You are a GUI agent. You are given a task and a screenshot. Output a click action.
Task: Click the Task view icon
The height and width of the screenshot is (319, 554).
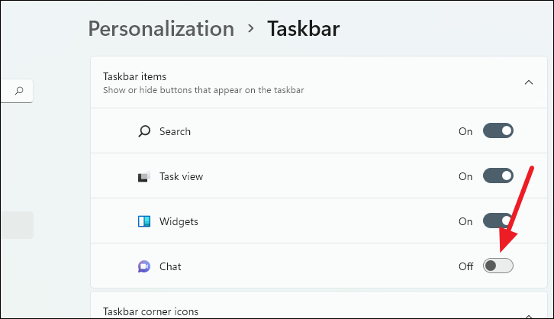143,176
